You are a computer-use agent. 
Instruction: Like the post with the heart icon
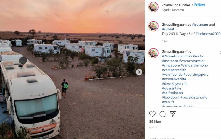tap(152, 114)
